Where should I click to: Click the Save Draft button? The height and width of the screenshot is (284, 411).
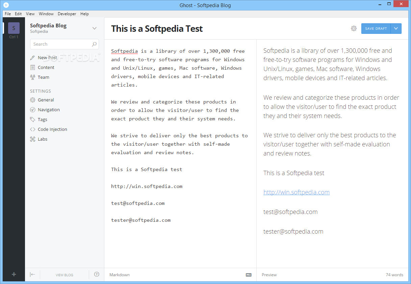click(x=376, y=28)
